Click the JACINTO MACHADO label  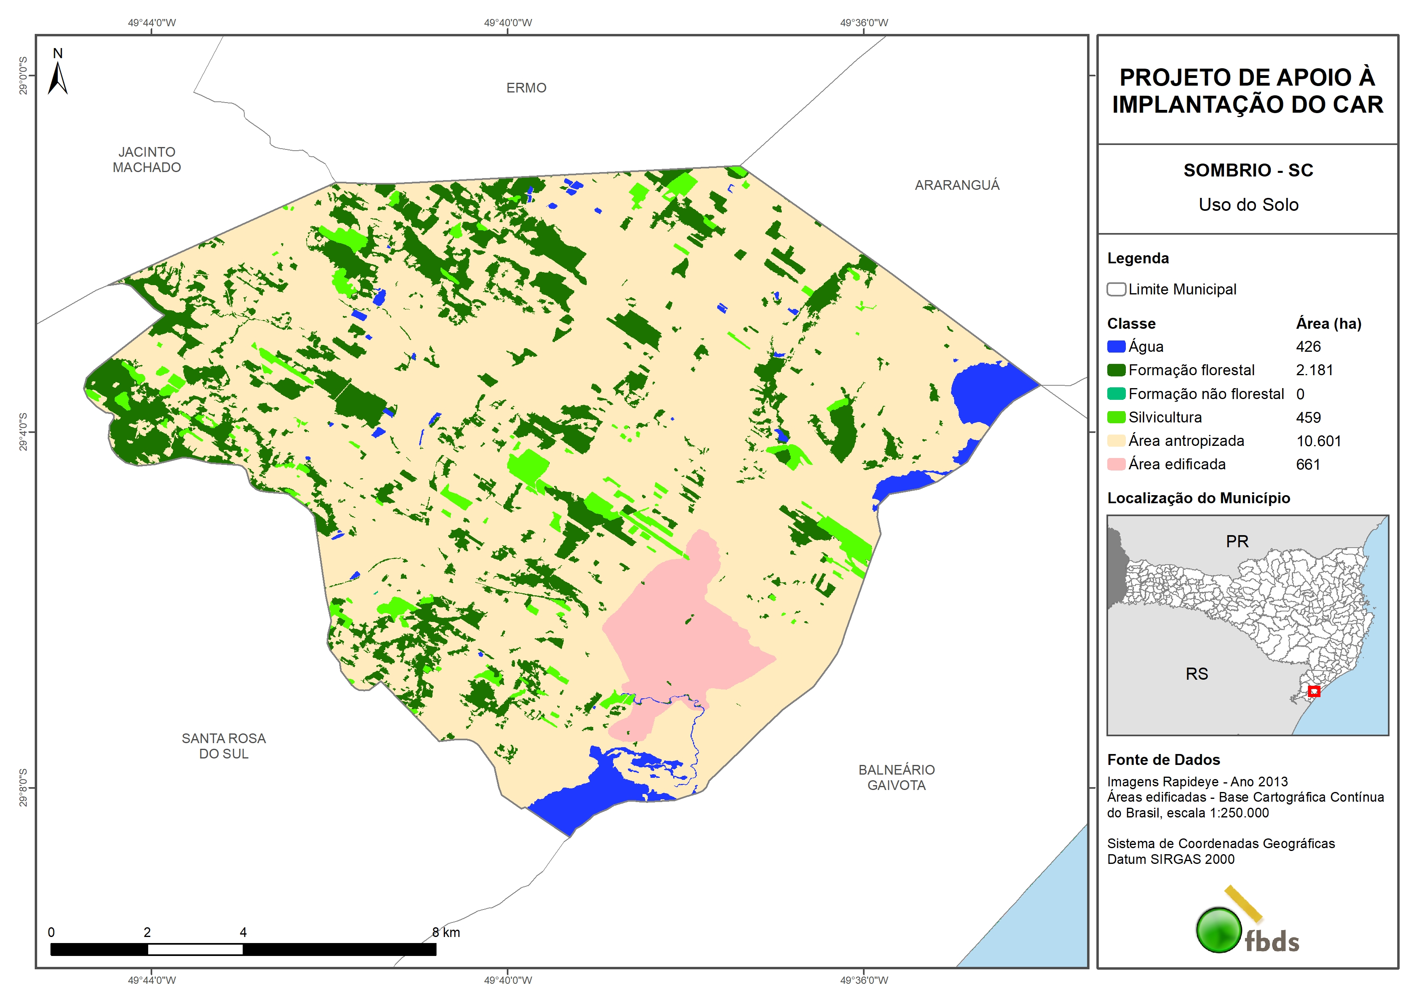pyautogui.click(x=147, y=160)
